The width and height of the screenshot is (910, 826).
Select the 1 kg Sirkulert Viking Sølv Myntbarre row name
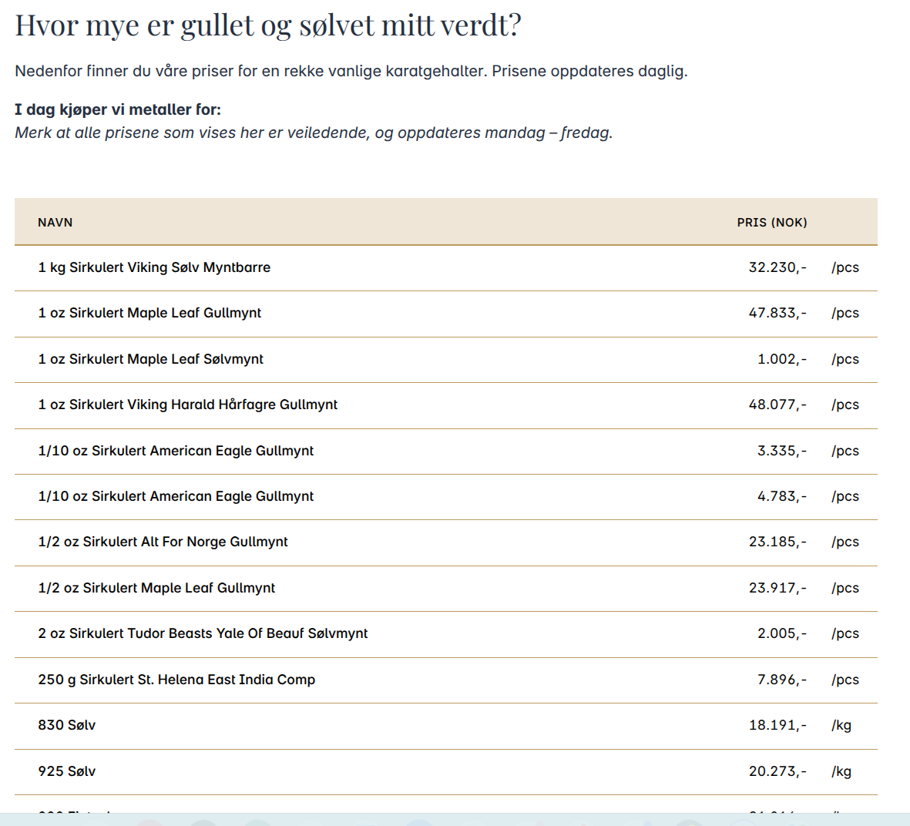click(x=154, y=267)
